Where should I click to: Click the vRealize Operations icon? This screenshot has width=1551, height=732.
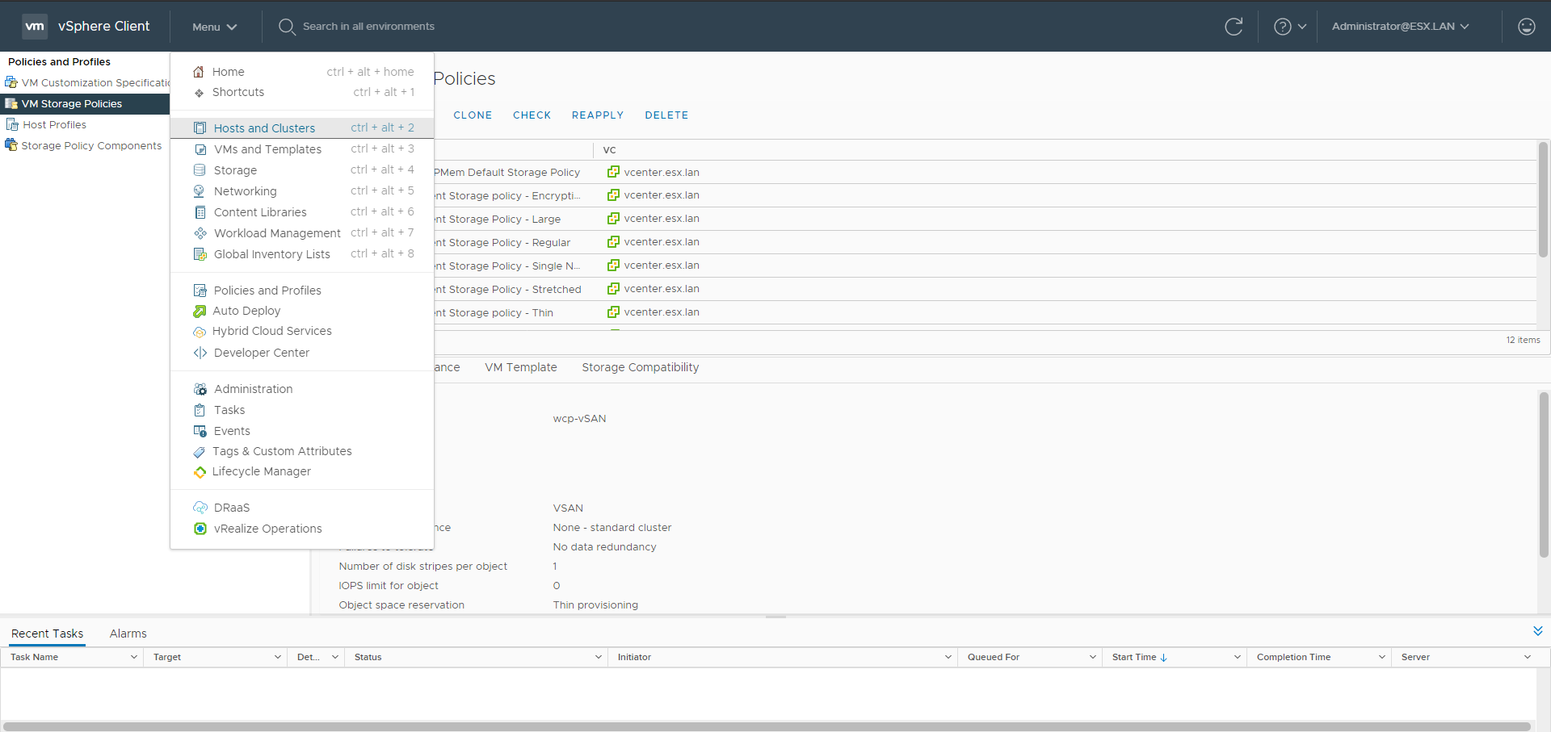click(x=200, y=529)
